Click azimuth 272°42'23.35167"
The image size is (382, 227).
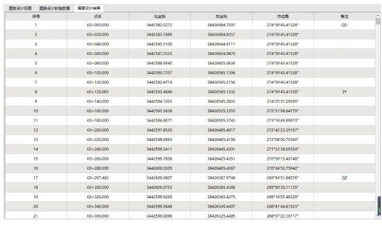[x=283, y=130]
